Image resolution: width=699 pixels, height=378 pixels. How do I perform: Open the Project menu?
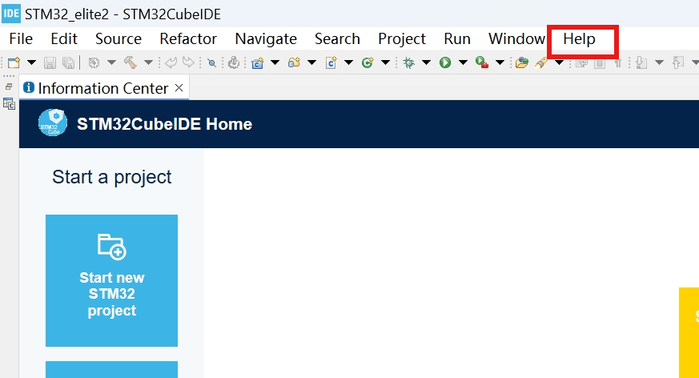click(402, 38)
